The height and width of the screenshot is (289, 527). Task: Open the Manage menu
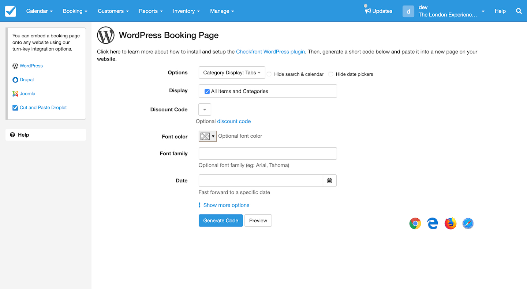(x=222, y=11)
